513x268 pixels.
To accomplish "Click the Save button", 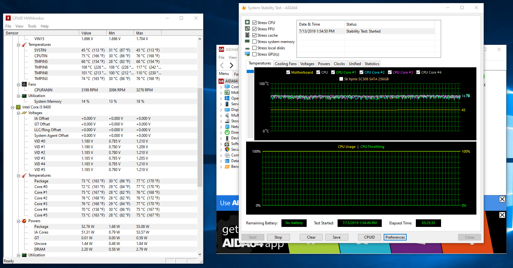I will 336,237.
